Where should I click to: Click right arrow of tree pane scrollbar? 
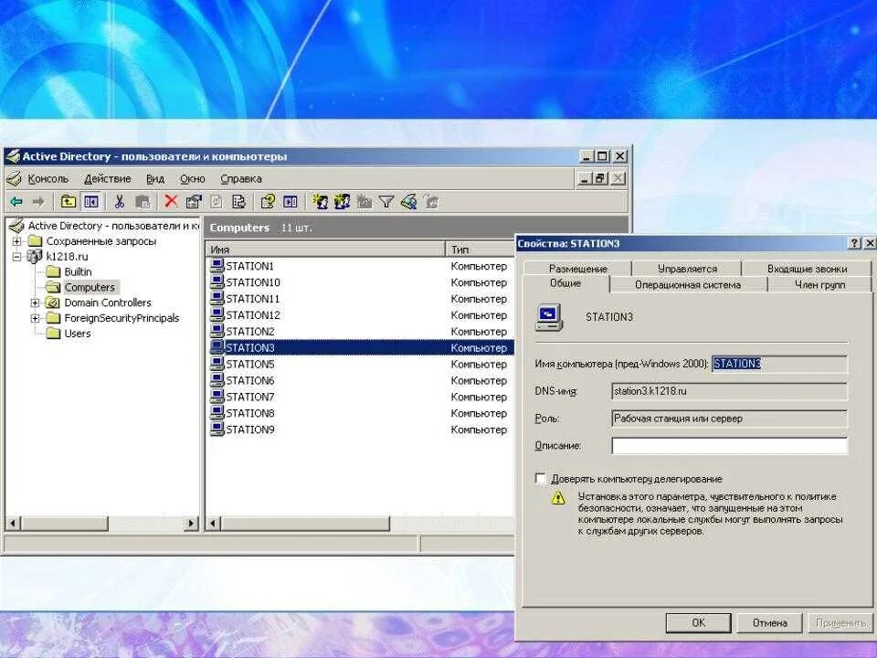[x=191, y=524]
